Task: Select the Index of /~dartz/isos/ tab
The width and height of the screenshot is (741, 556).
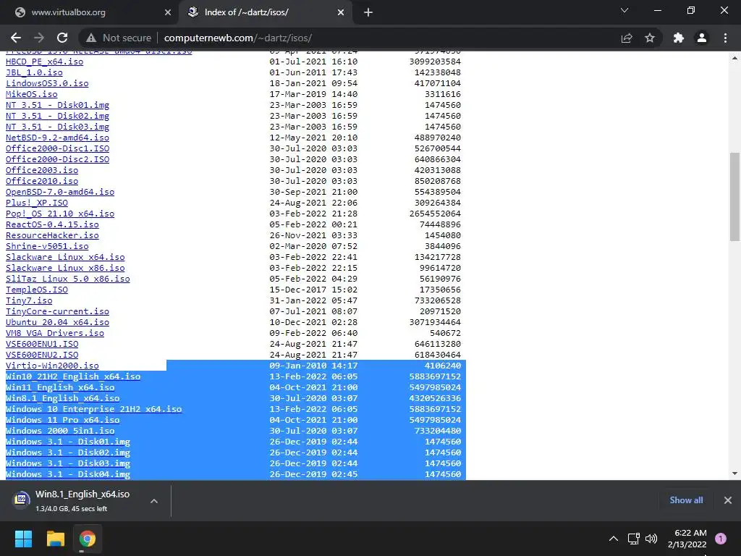Action: [265, 13]
